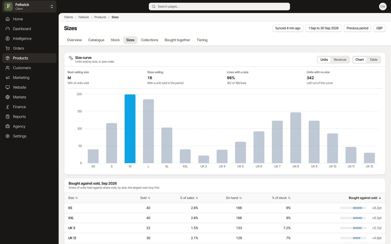This screenshot has height=244, width=391.
Task: Click the Search pages input field
Action: click(219, 7)
